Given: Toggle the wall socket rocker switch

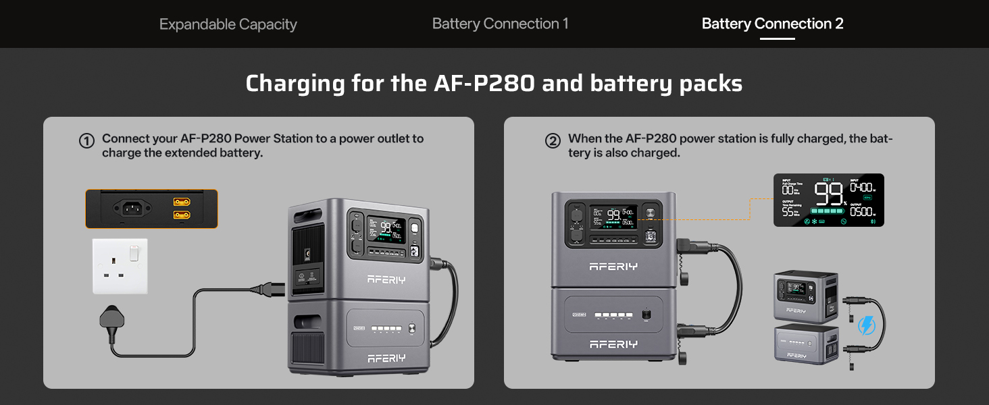Looking at the screenshot, I should [134, 252].
